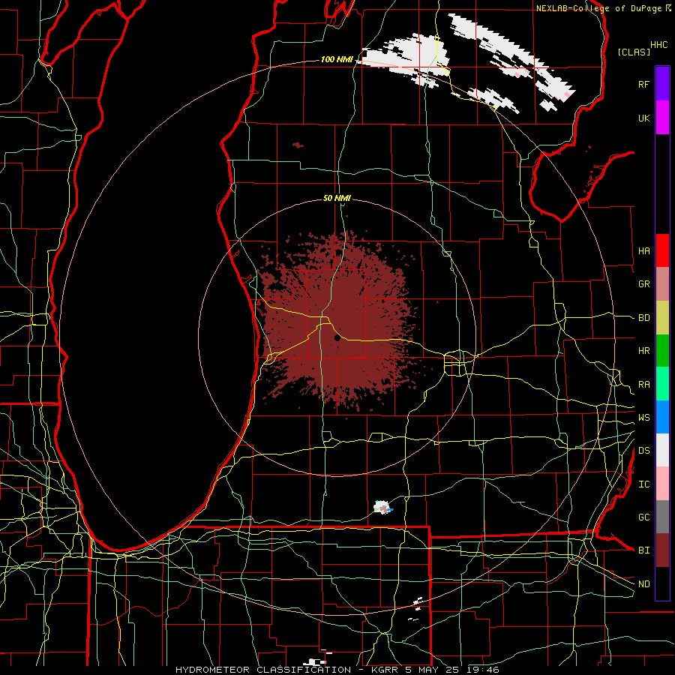
Task: Click the GR legend label
Action: tap(643, 284)
